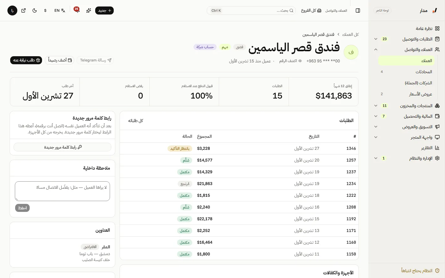Expand التسويق والعروض sidebar section
This screenshot has height=278, width=445.
[x=407, y=127]
